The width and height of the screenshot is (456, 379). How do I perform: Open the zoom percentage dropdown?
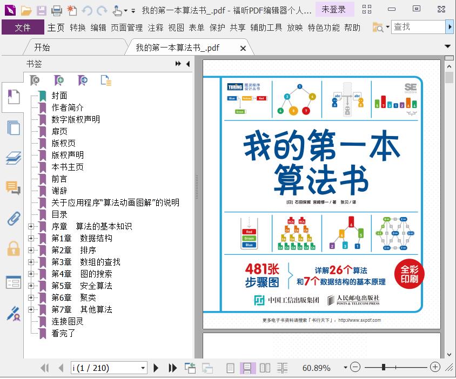click(345, 368)
